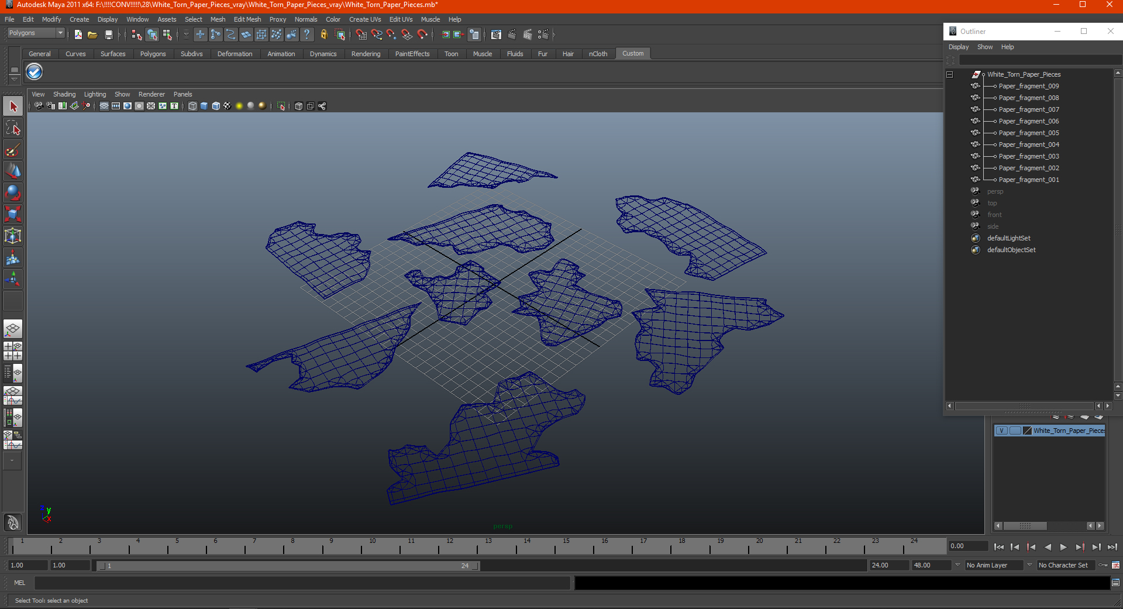Viewport: 1123px width, 609px height.
Task: Click the Render current frame clapperboard
Action: [x=512, y=35]
